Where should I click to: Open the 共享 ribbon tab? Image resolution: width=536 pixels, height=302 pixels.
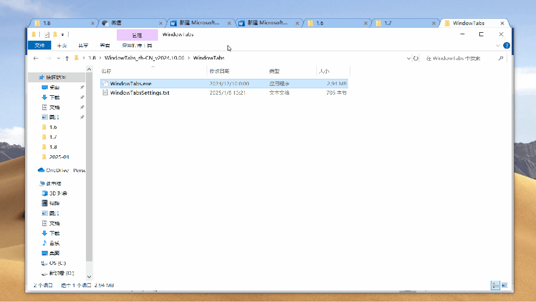click(x=83, y=46)
